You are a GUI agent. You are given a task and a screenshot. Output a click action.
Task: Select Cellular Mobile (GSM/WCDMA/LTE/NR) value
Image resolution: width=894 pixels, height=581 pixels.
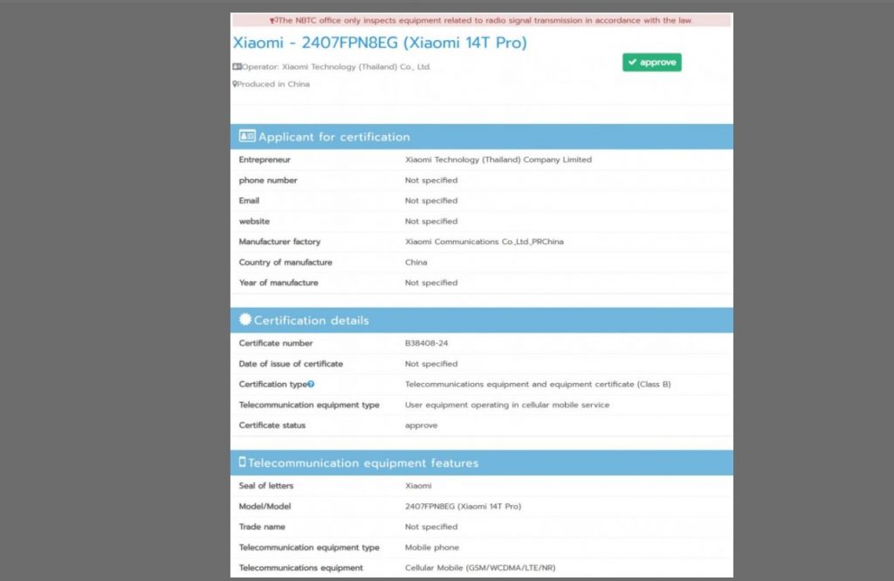(x=480, y=568)
